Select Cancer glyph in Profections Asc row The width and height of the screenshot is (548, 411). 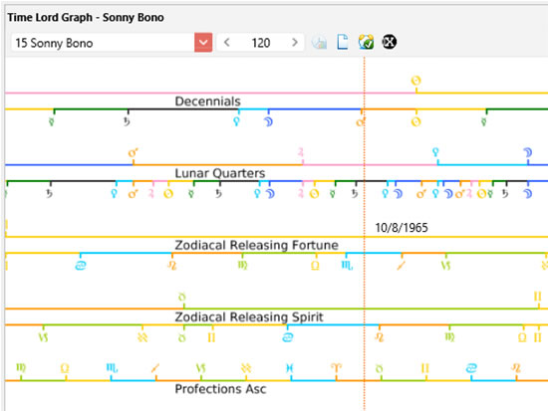point(471,368)
